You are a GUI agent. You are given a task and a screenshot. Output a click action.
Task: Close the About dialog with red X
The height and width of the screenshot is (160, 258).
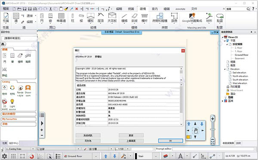pyautogui.click(x=183, y=51)
